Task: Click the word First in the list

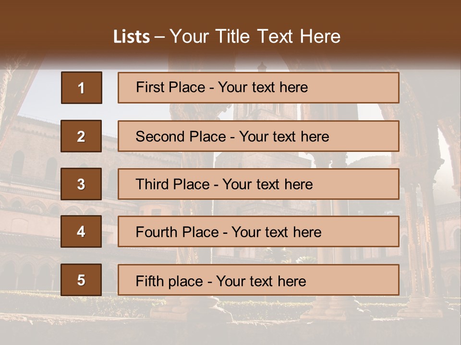Action: (x=148, y=88)
